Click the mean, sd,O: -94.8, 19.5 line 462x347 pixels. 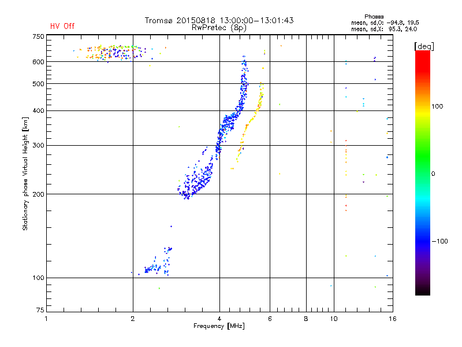tap(385, 23)
